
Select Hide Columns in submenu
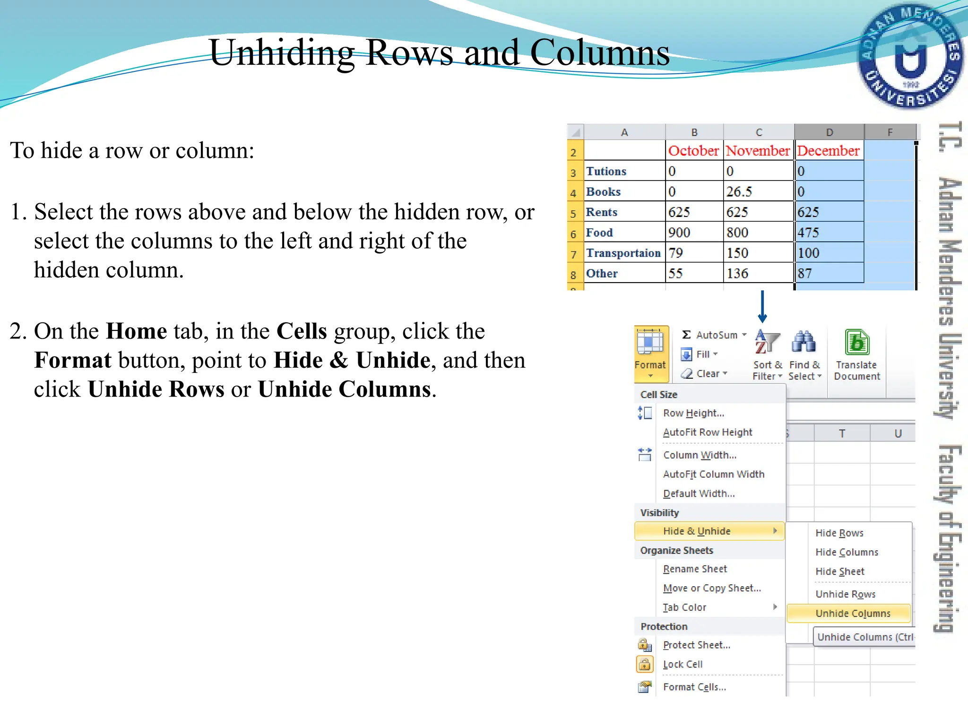[849, 552]
